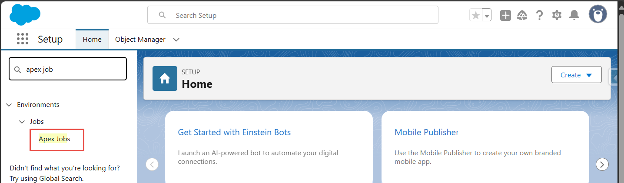This screenshot has height=183, width=624.
Task: Go to next carousel card
Action: click(602, 164)
